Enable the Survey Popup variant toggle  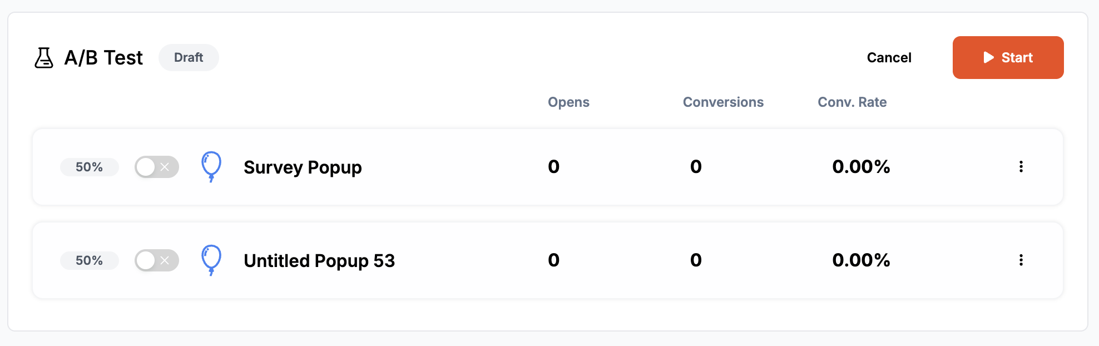[157, 167]
